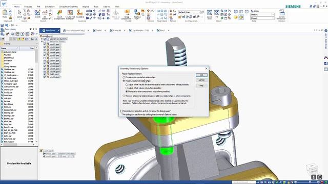
Task: Select the 'Wiring Harness' folder row
Action: tap(10, 66)
